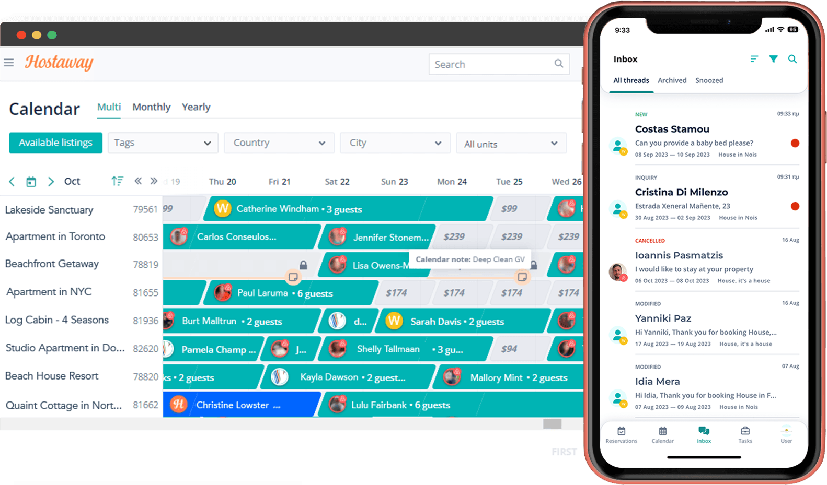Open the calendar date picker icon

point(31,182)
